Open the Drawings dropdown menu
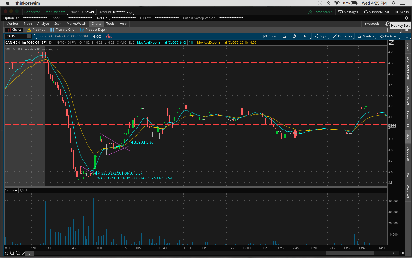This screenshot has width=412, height=258. (342, 36)
